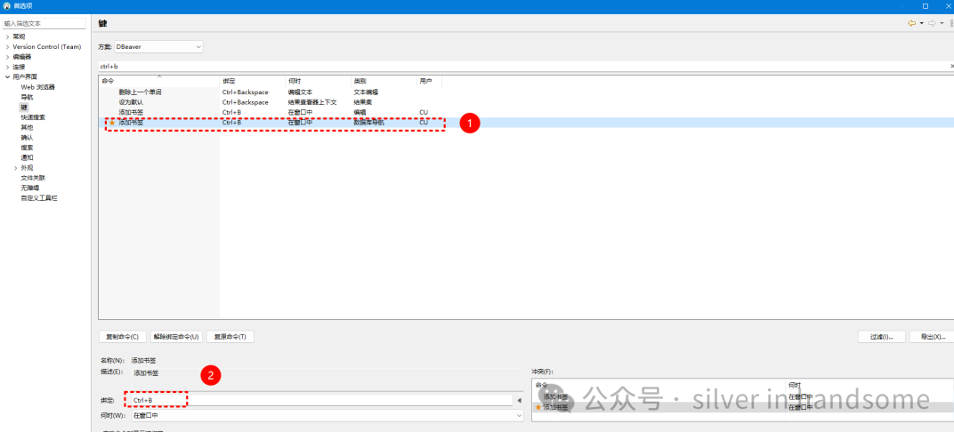Click the 导出(X)... button
Screen dimensions: 954x432
(x=932, y=337)
